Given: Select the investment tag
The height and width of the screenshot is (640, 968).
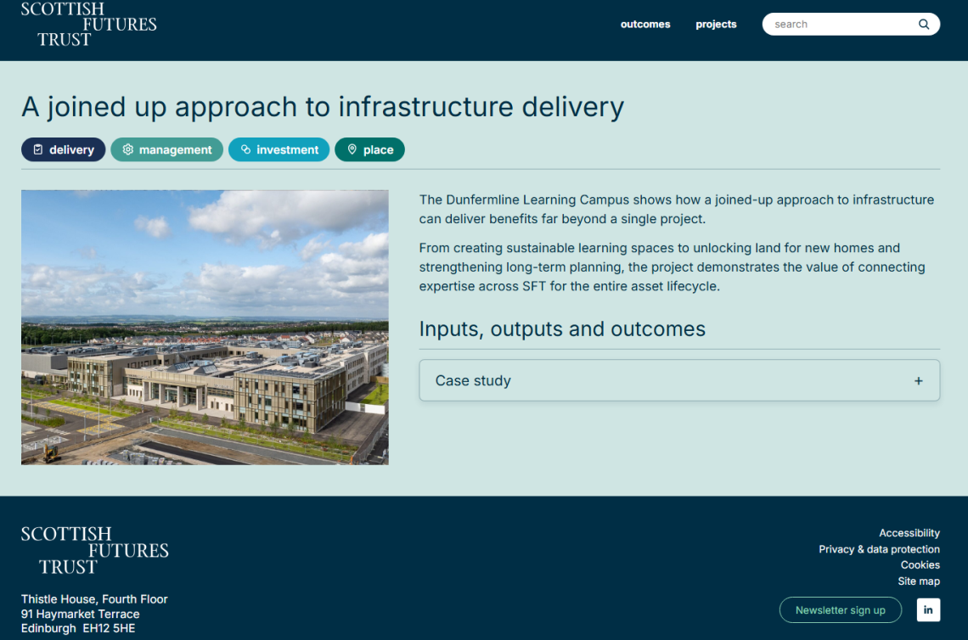Looking at the screenshot, I should tap(279, 149).
